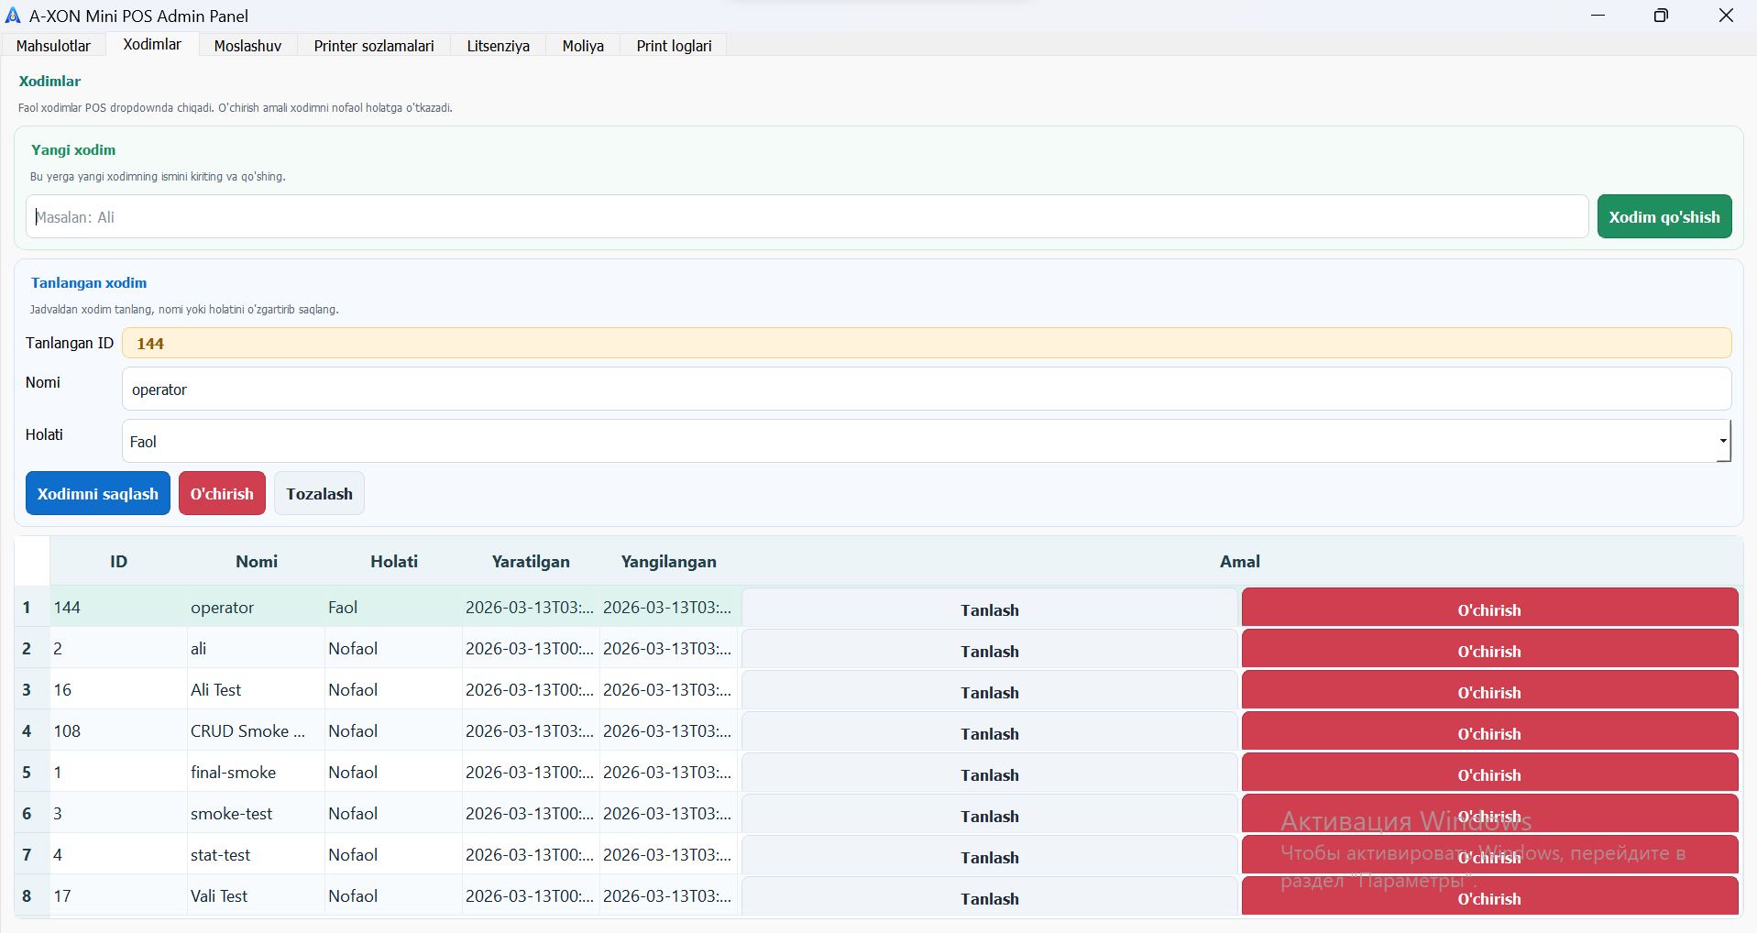
Task: Open the Print loglari tab
Action: tap(674, 46)
